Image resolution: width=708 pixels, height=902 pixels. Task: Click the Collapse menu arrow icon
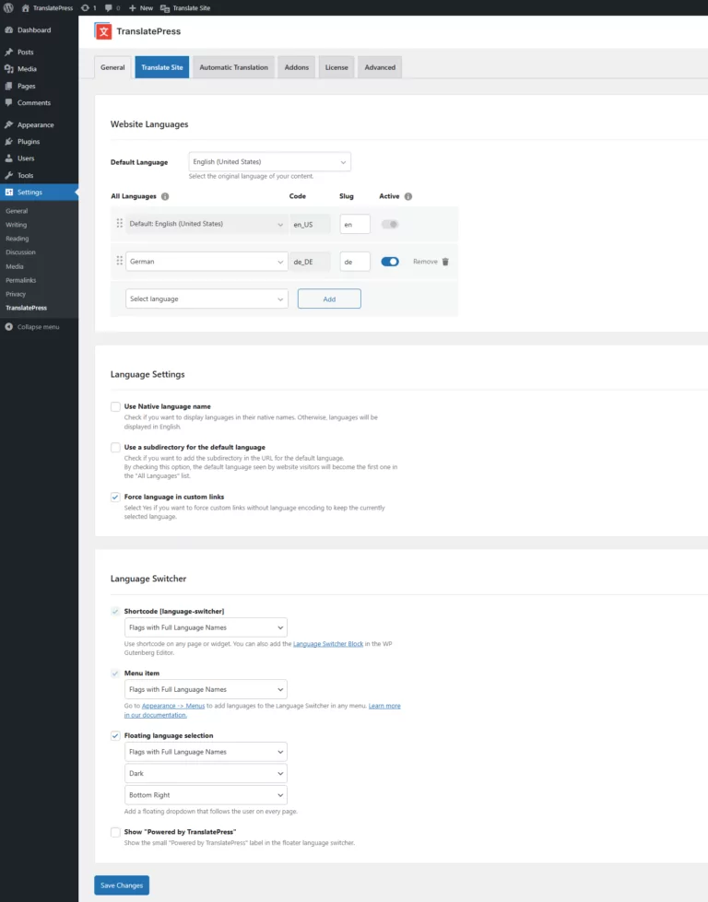click(x=8, y=327)
